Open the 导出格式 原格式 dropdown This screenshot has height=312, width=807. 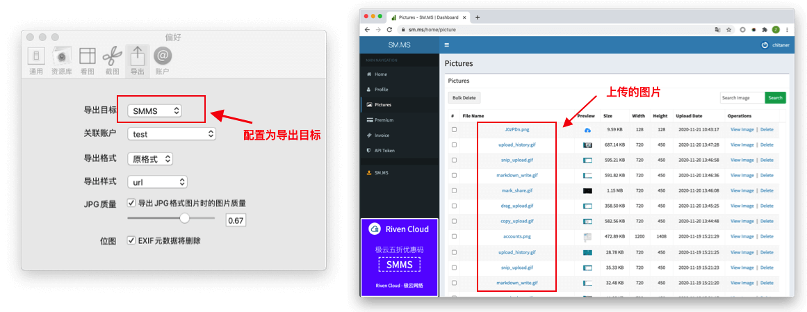[x=150, y=159]
